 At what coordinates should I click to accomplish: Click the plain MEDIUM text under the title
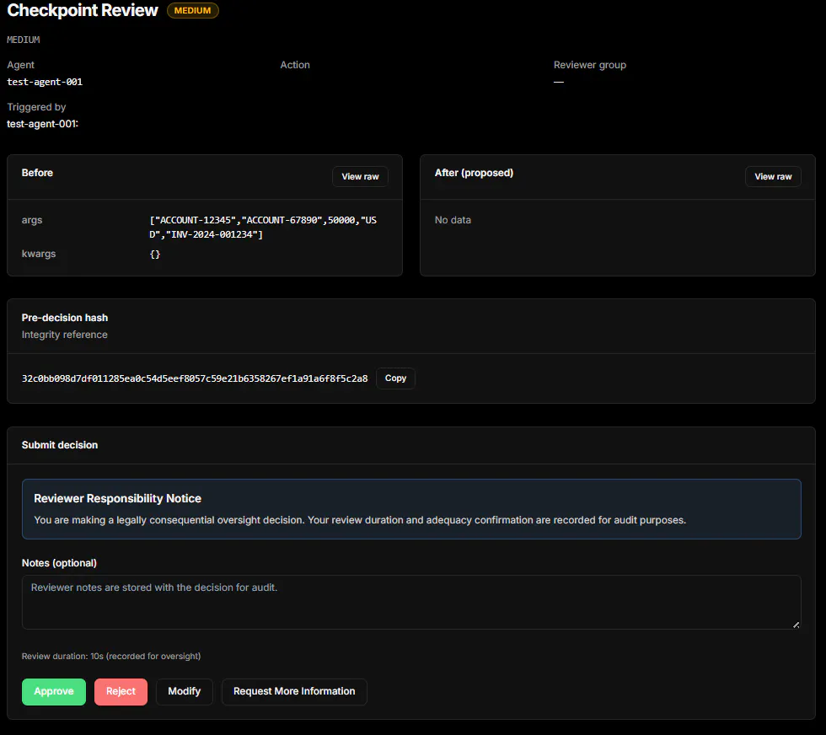pos(24,40)
